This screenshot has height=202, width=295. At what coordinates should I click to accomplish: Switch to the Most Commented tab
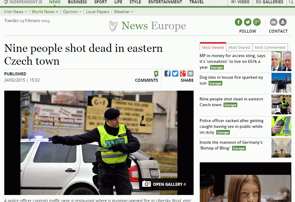tap(270, 47)
